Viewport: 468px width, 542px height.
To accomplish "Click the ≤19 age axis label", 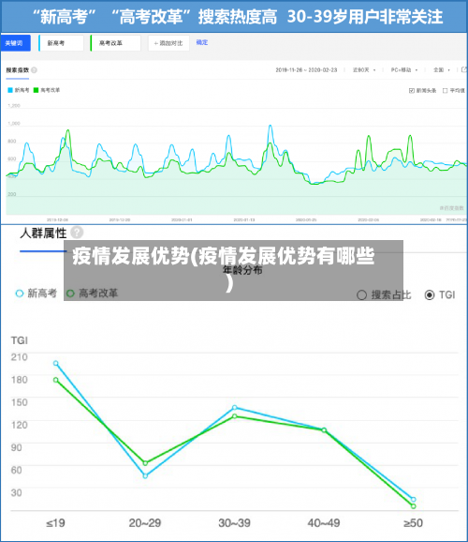I will point(55,523).
